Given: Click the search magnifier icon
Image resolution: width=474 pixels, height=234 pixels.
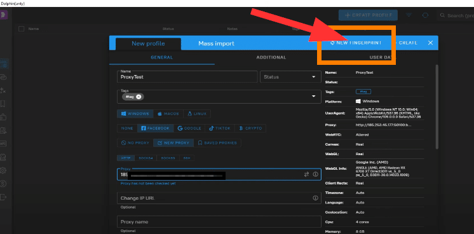Looking at the screenshot, I should coord(442,15).
